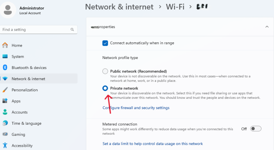The width and height of the screenshot is (274, 150).
Task: Click the System monitor icon
Action: [5, 57]
